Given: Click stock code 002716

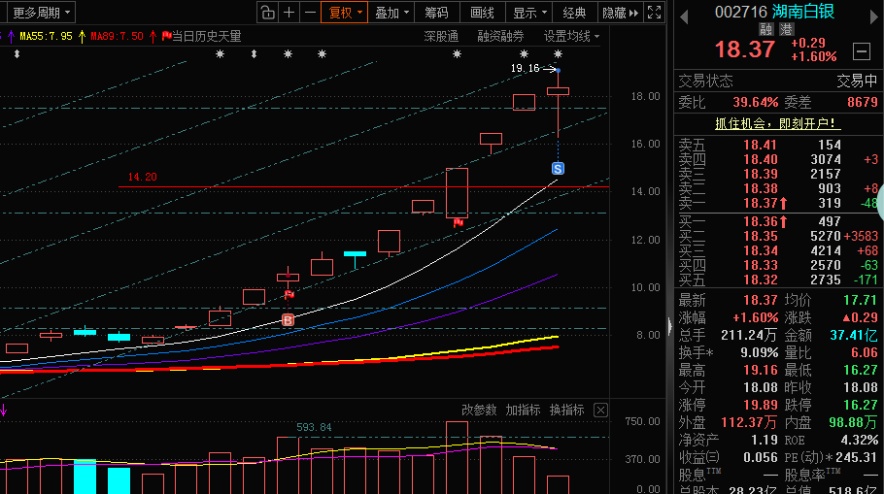Looking at the screenshot, I should coord(741,12).
